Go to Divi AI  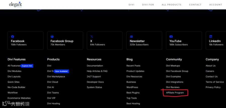pos(50,87)
